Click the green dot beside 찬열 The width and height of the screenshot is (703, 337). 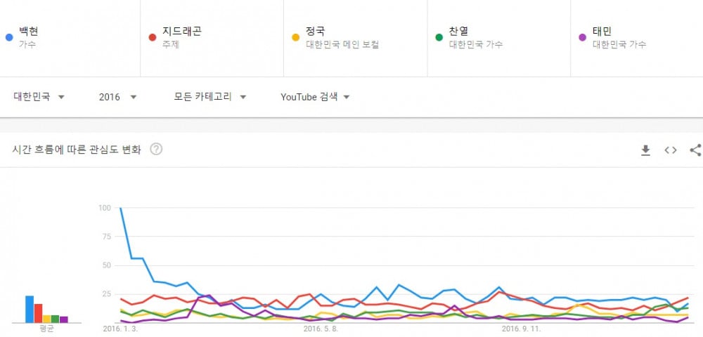pyautogui.click(x=439, y=38)
